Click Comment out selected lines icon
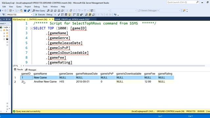 (x=98, y=14)
